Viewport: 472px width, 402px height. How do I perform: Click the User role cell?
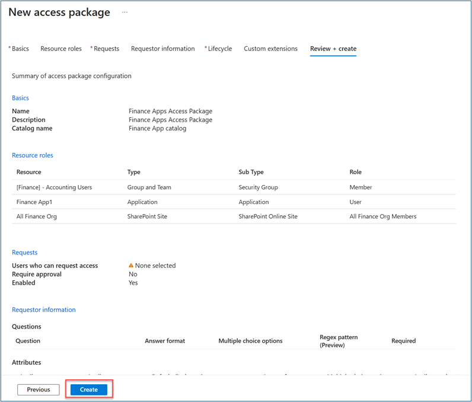point(356,202)
